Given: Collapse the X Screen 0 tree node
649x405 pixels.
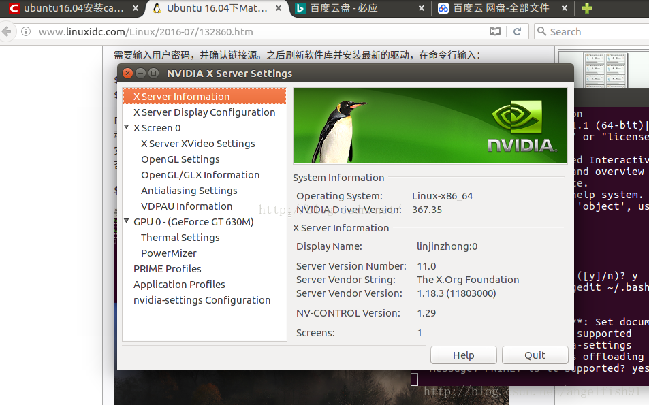Looking at the screenshot, I should 127,127.
